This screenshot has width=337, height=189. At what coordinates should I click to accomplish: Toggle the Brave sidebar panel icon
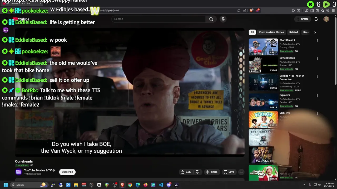click(312, 10)
